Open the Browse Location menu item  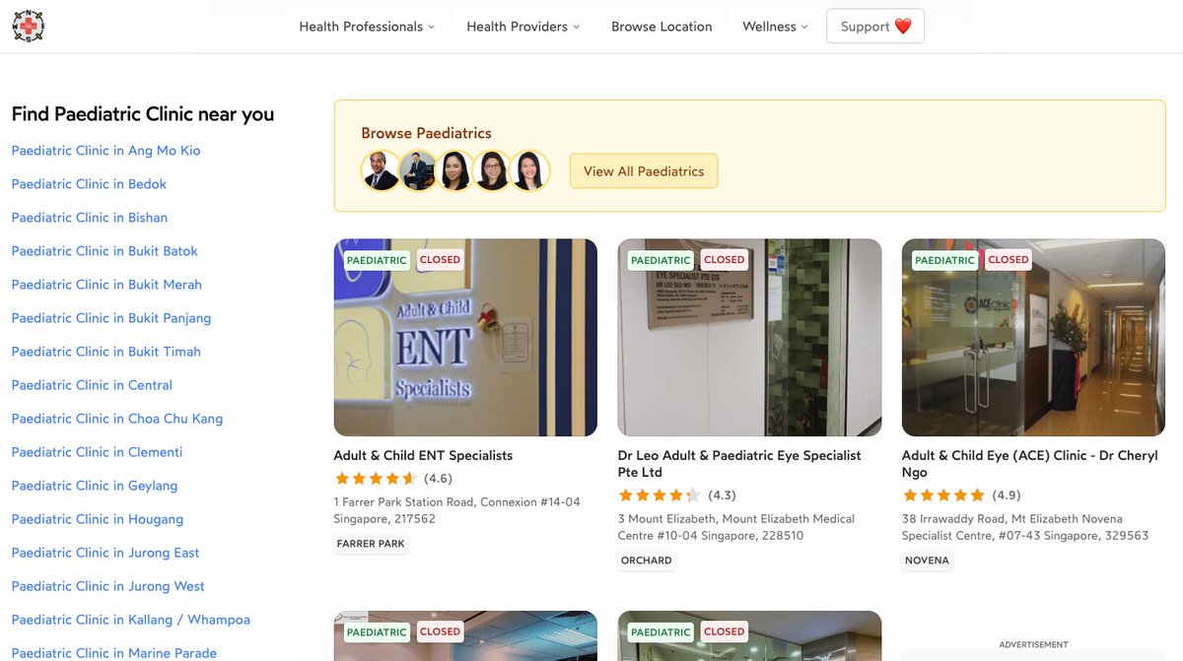click(661, 27)
